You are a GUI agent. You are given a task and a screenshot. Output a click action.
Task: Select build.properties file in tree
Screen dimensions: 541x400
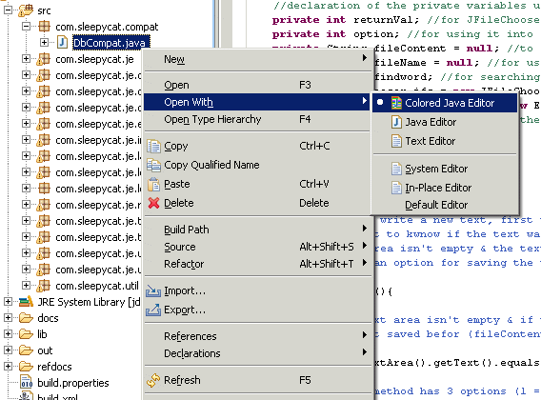tap(73, 383)
